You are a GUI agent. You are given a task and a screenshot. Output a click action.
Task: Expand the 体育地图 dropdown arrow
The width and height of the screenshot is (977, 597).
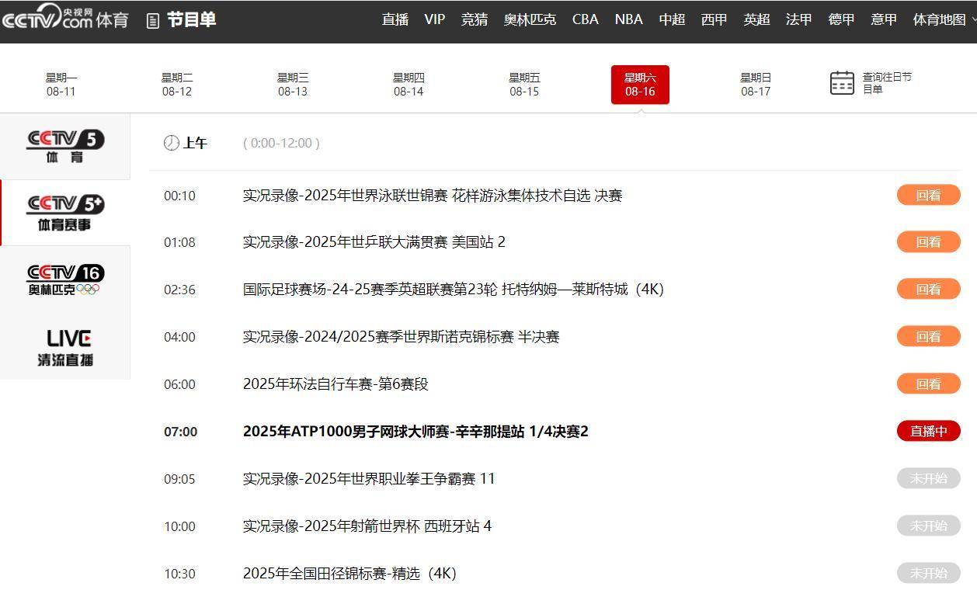tap(972, 20)
